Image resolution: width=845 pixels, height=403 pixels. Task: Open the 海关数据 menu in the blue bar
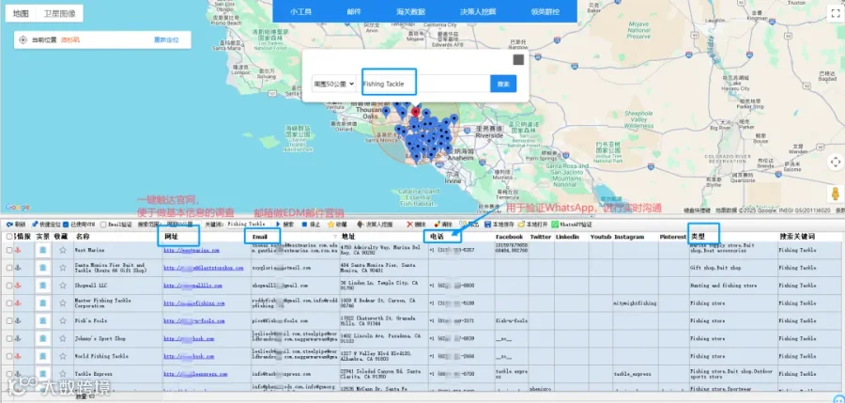(x=410, y=11)
